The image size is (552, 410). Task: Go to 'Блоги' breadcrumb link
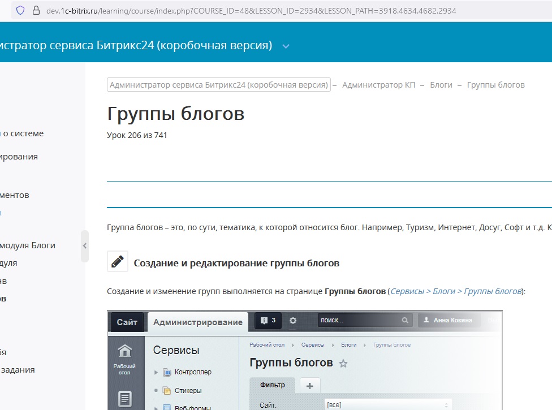(441, 85)
